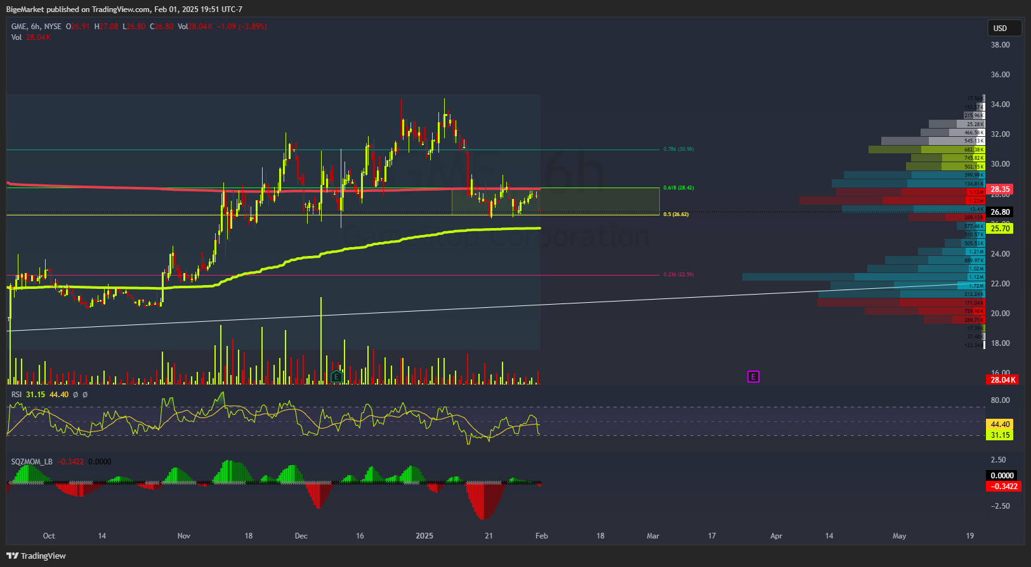Image resolution: width=1031 pixels, height=567 pixels.
Task: Click the 19 date label on time axis
Action: click(x=970, y=536)
